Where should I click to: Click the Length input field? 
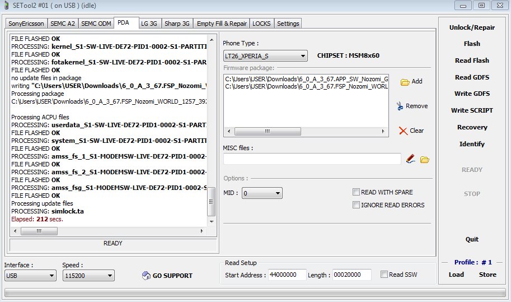351,275
